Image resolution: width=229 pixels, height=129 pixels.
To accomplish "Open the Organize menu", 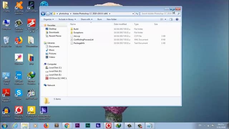I will coord(49,19).
